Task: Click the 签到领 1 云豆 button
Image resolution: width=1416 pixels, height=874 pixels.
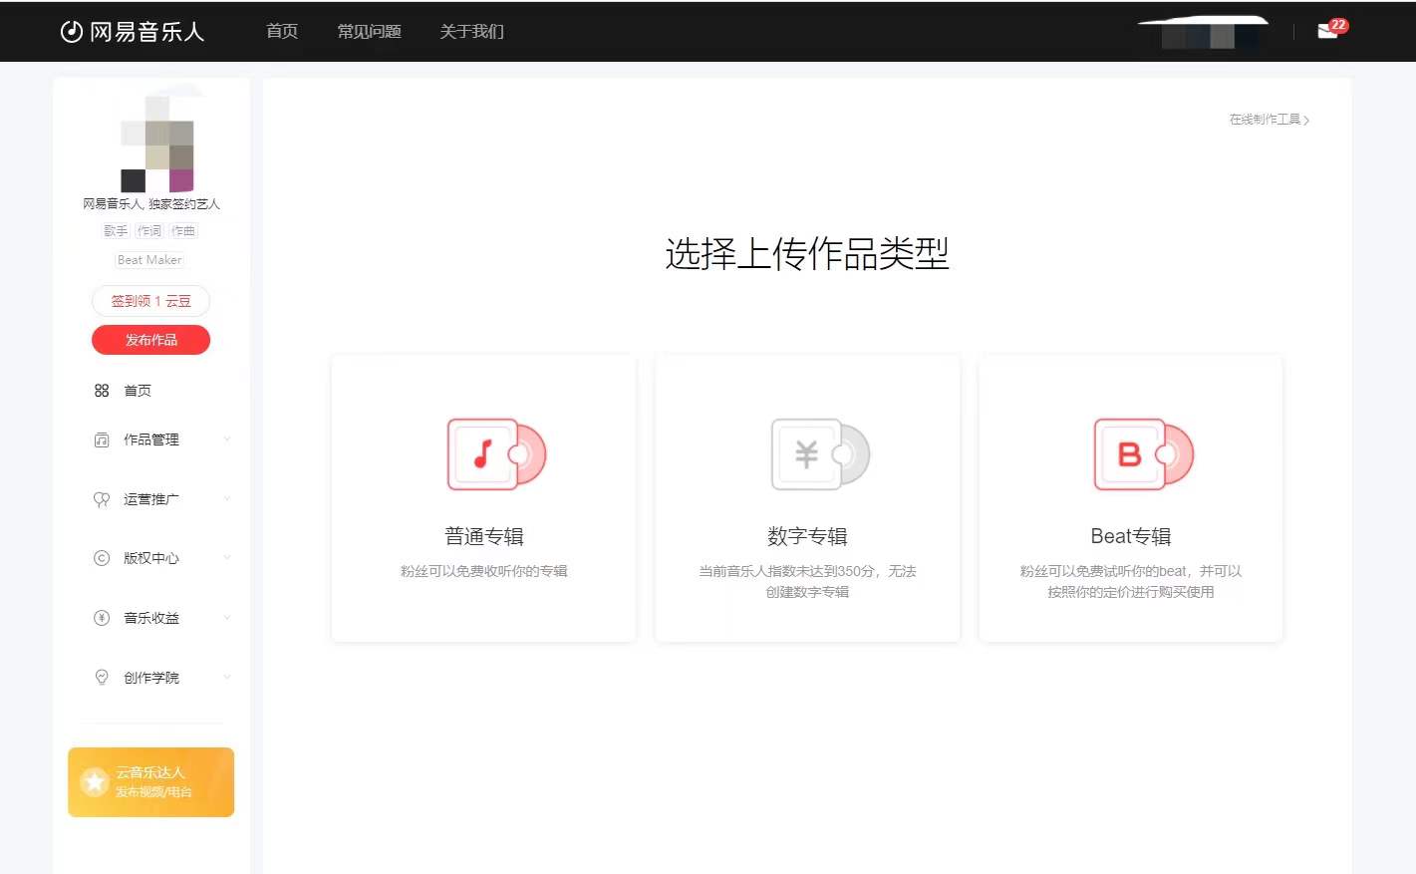Action: (x=150, y=301)
